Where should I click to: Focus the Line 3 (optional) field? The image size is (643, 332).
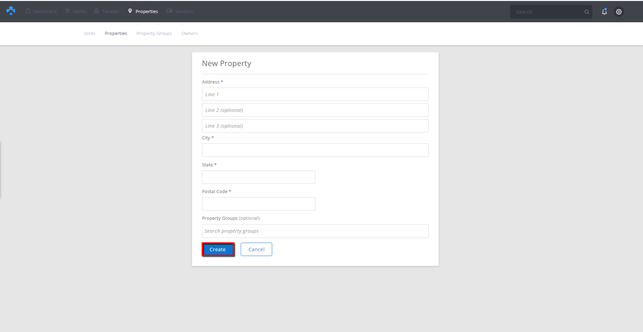tap(315, 126)
